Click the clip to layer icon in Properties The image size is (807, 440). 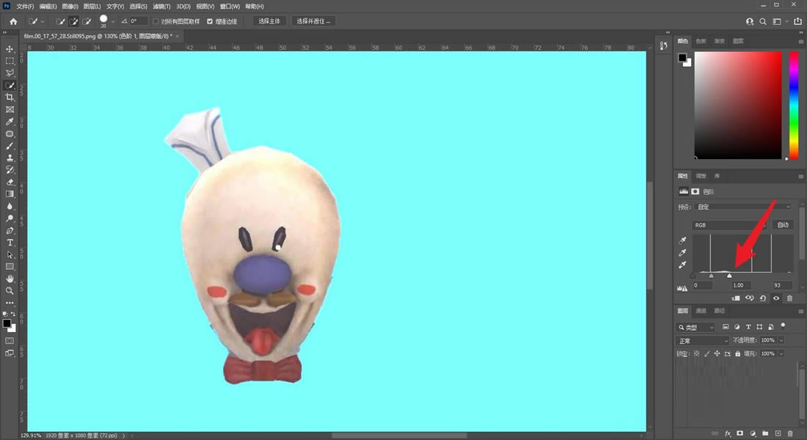(736, 298)
